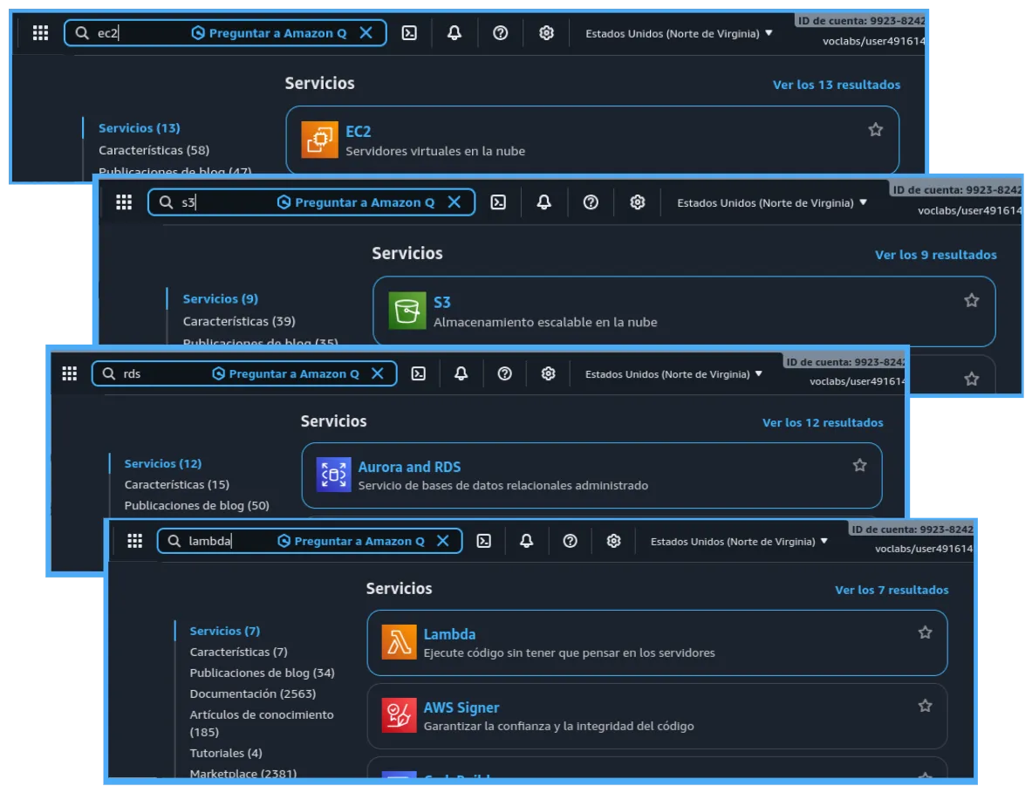The height and width of the screenshot is (793, 1032).
Task: Open the help question mark icon
Action: [570, 541]
